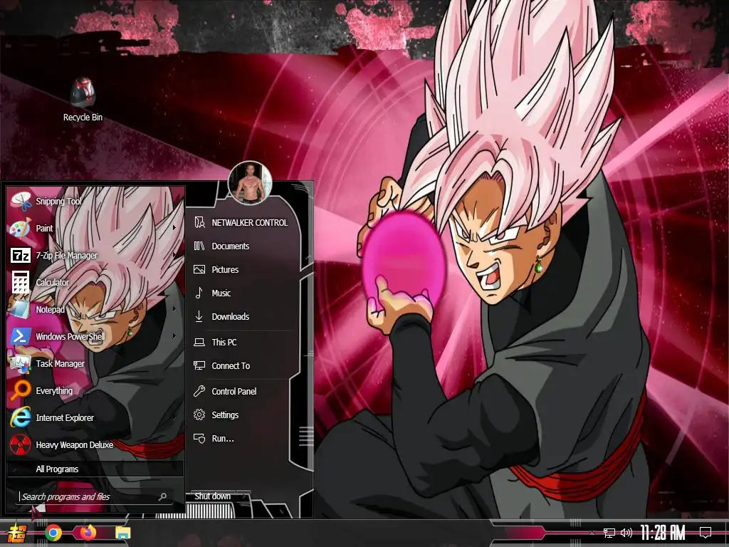Screen dimensions: 729x547
Task: Open the 11:28 AM taskbar clock
Action: (663, 533)
